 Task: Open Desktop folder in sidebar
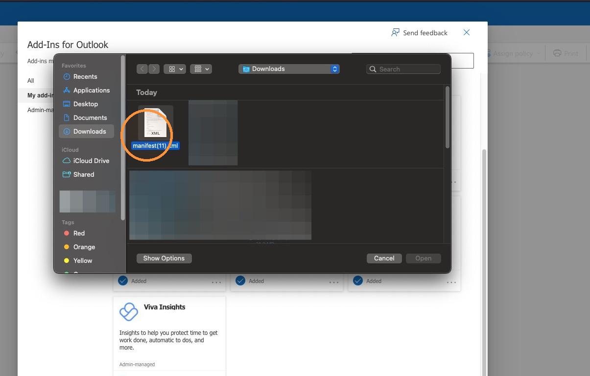86,104
